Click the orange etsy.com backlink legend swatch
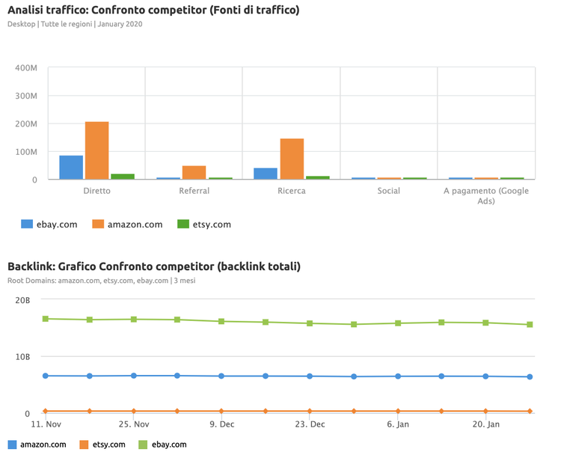Screen dimensions: 561x458 click(x=84, y=445)
